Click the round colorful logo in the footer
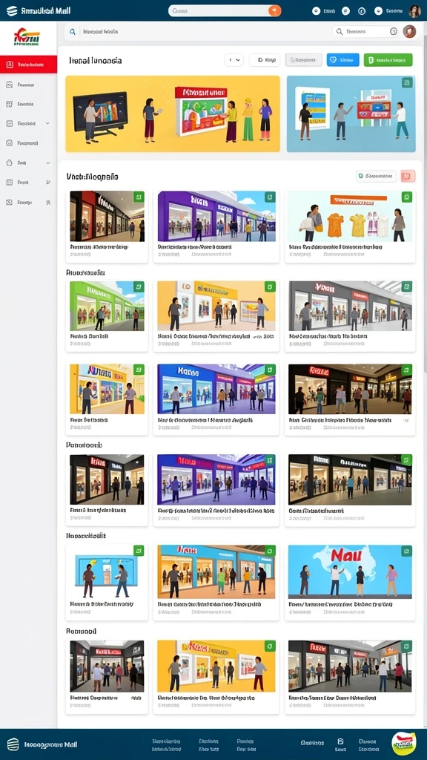 click(x=404, y=744)
